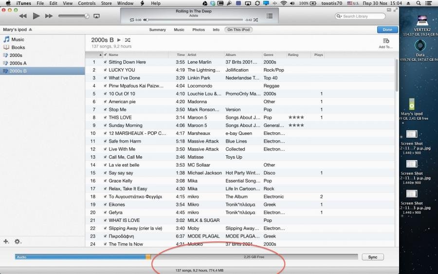
Task: Switch to the Info tab
Action: pos(216,30)
